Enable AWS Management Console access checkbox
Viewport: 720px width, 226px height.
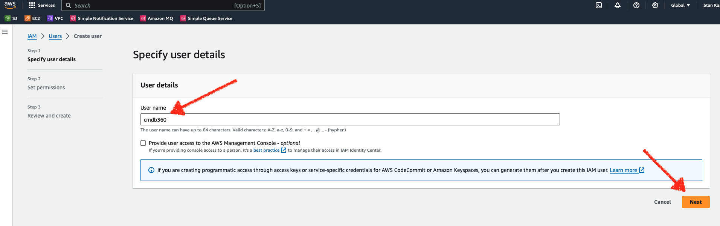point(143,143)
